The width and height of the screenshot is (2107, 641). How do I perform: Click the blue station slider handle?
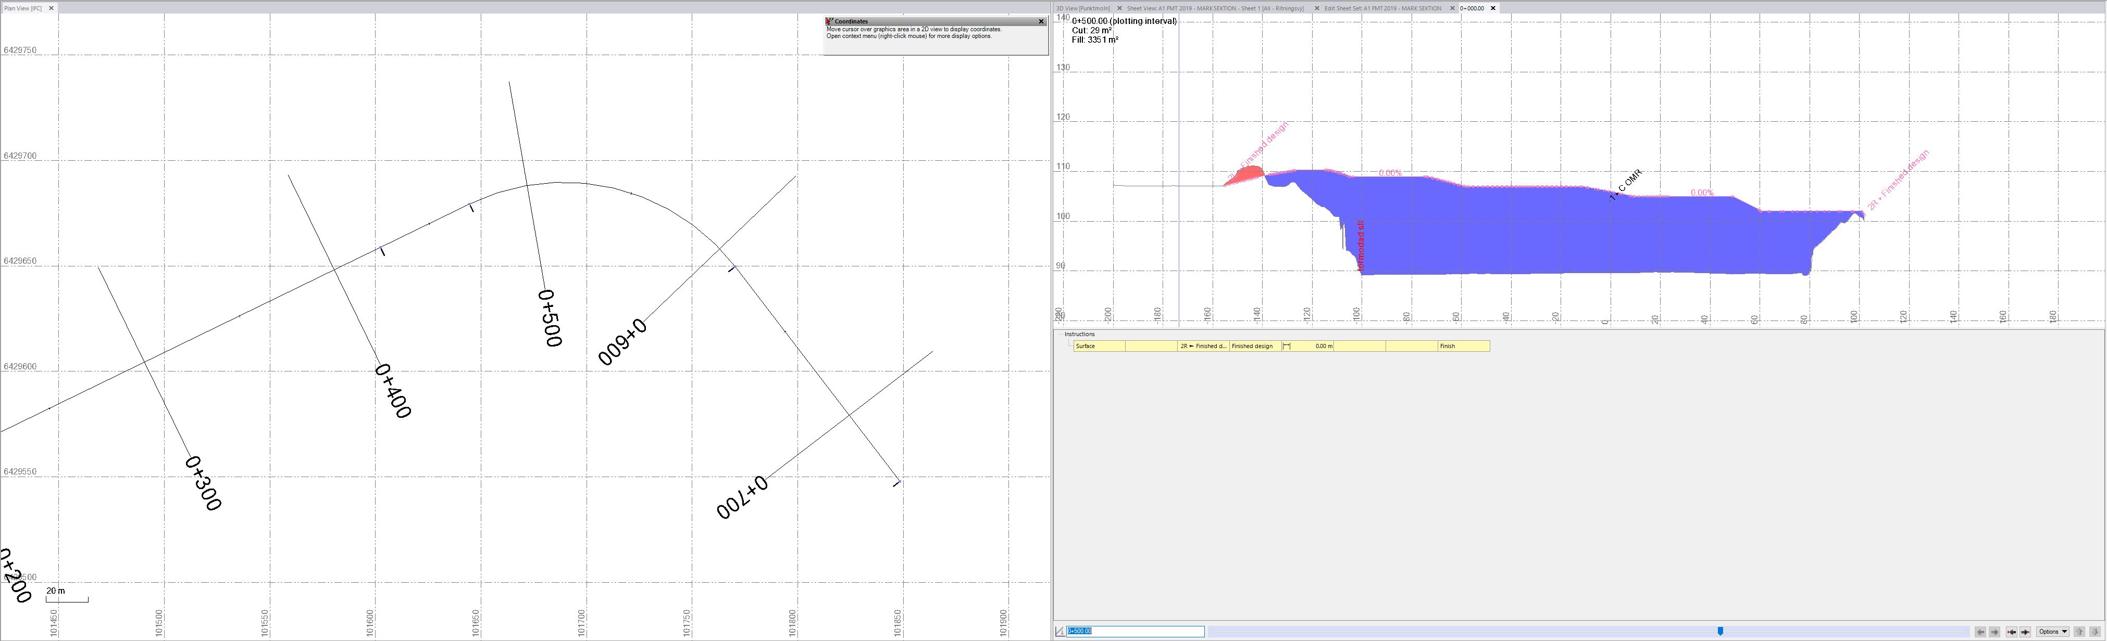click(x=1720, y=631)
